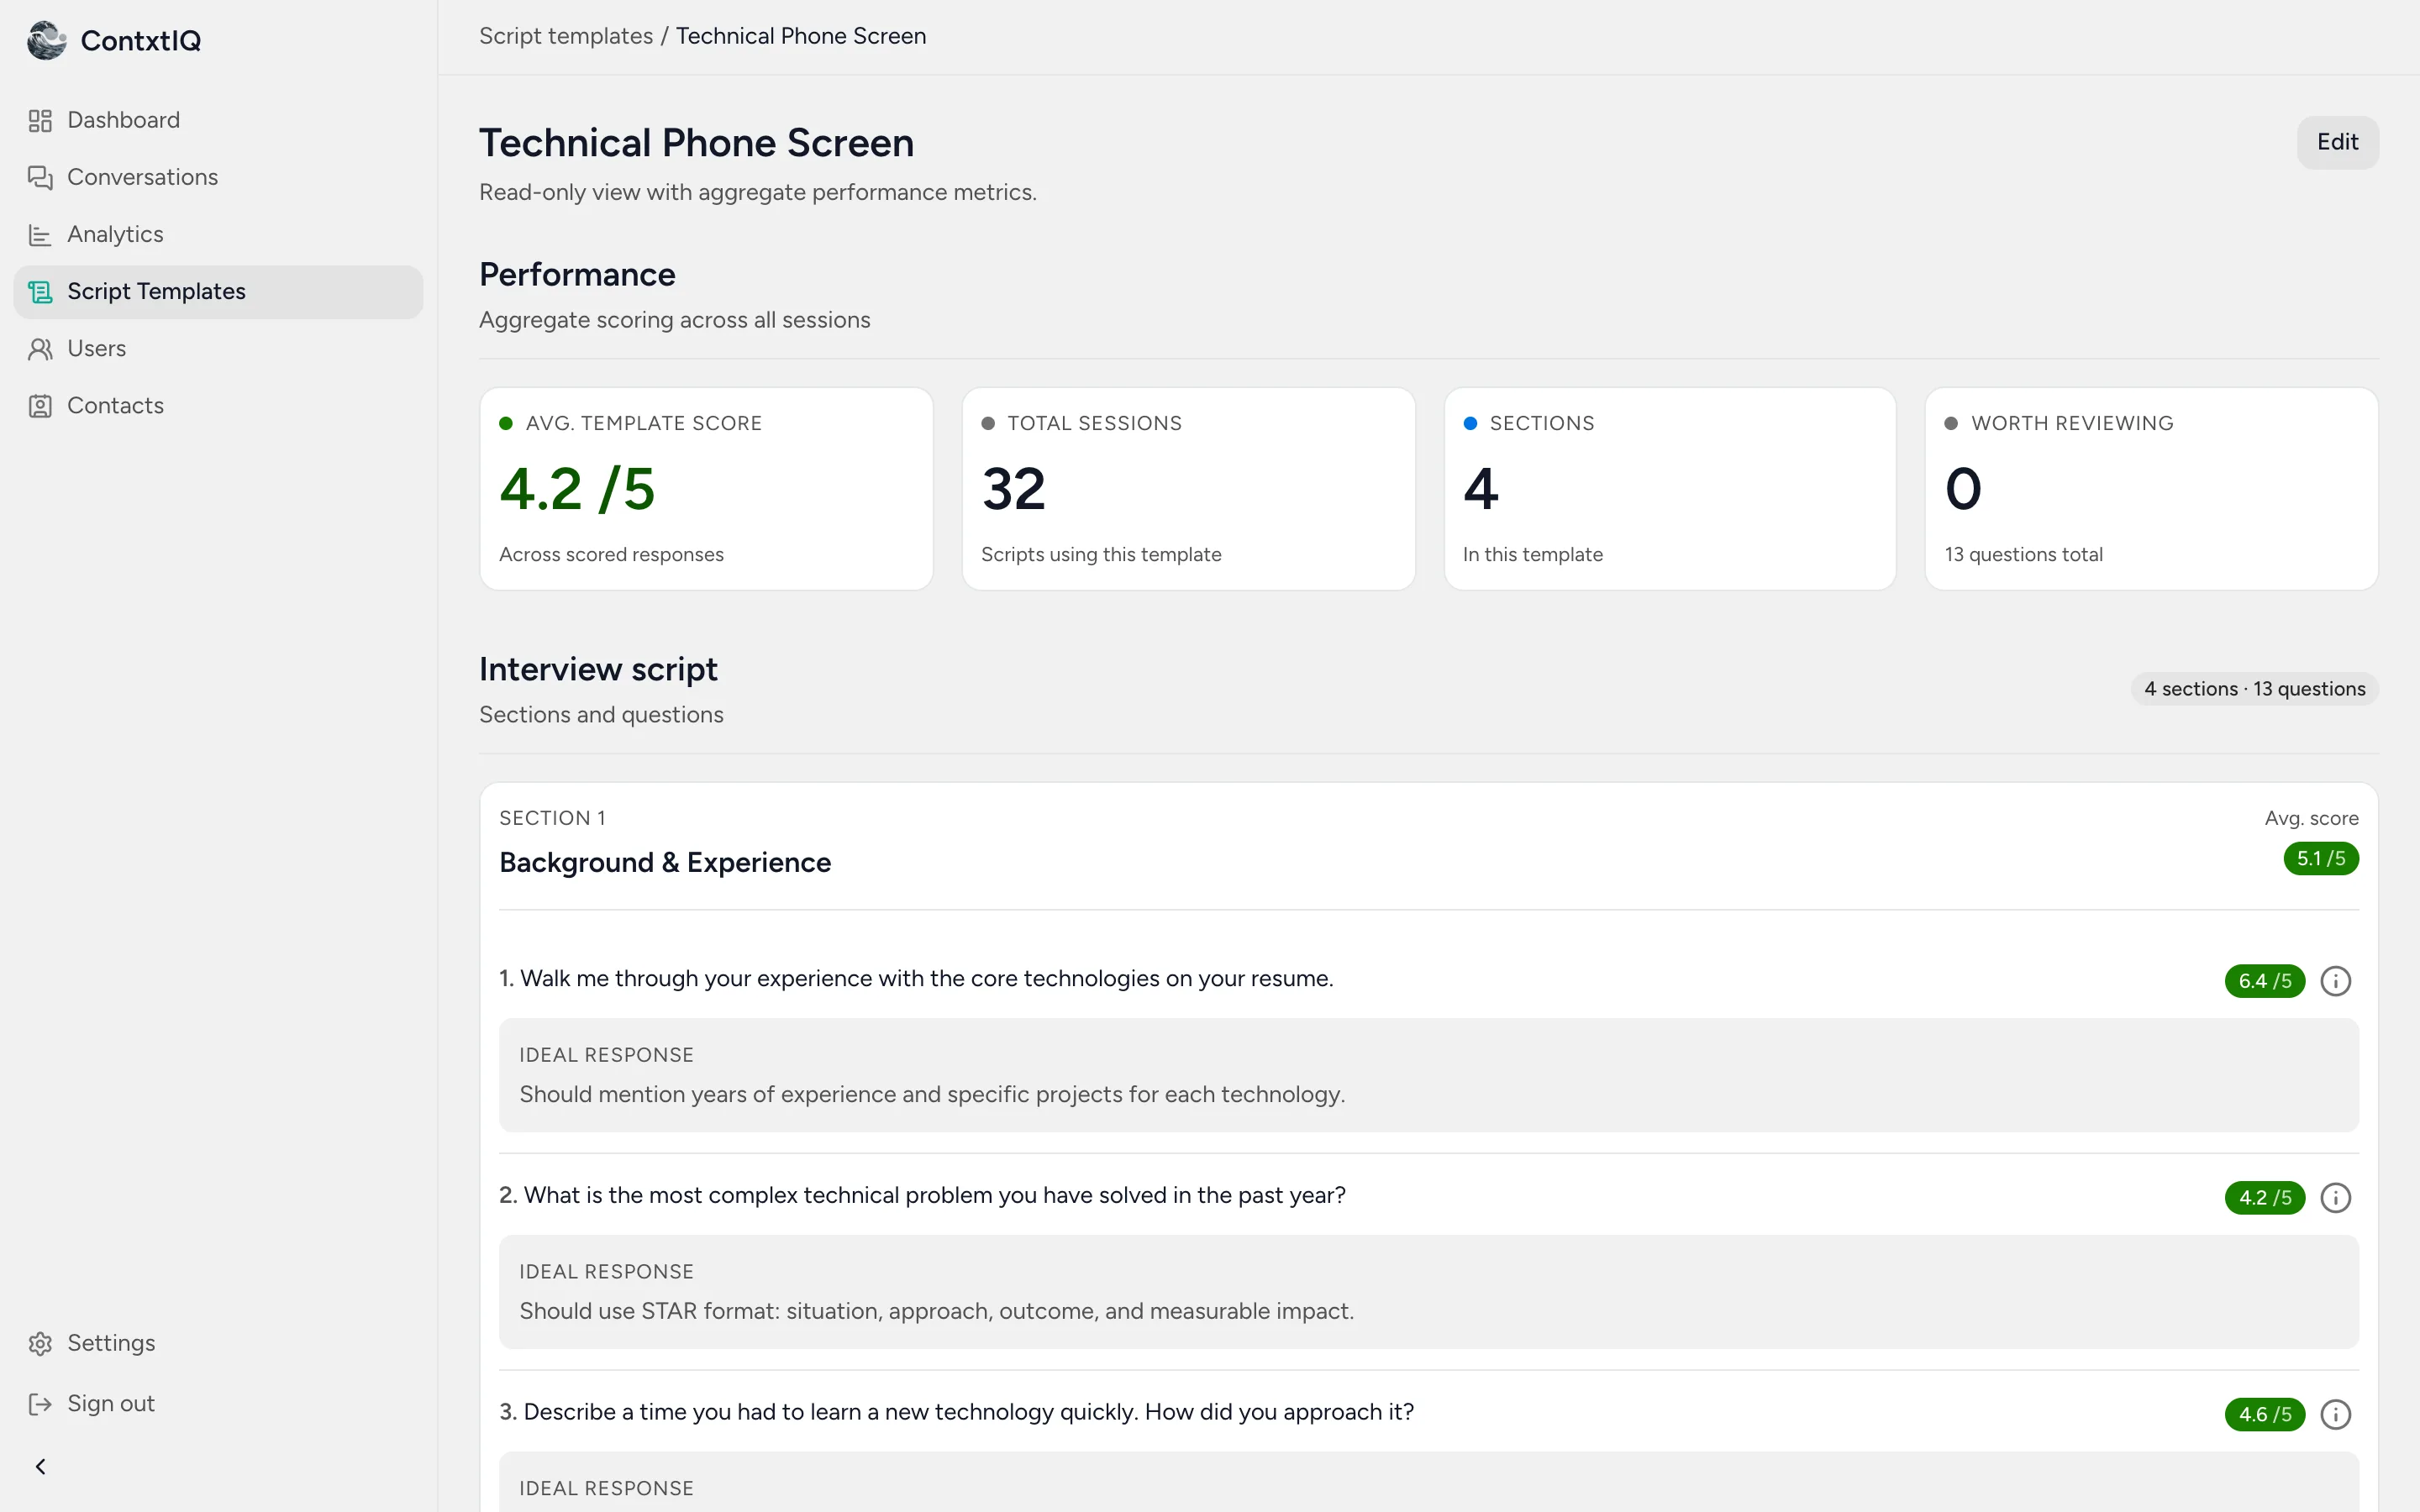Open the Contacts page
Image resolution: width=2420 pixels, height=1512 pixels.
tap(218, 406)
